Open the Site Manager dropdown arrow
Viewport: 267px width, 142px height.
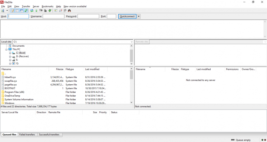pos(7,10)
